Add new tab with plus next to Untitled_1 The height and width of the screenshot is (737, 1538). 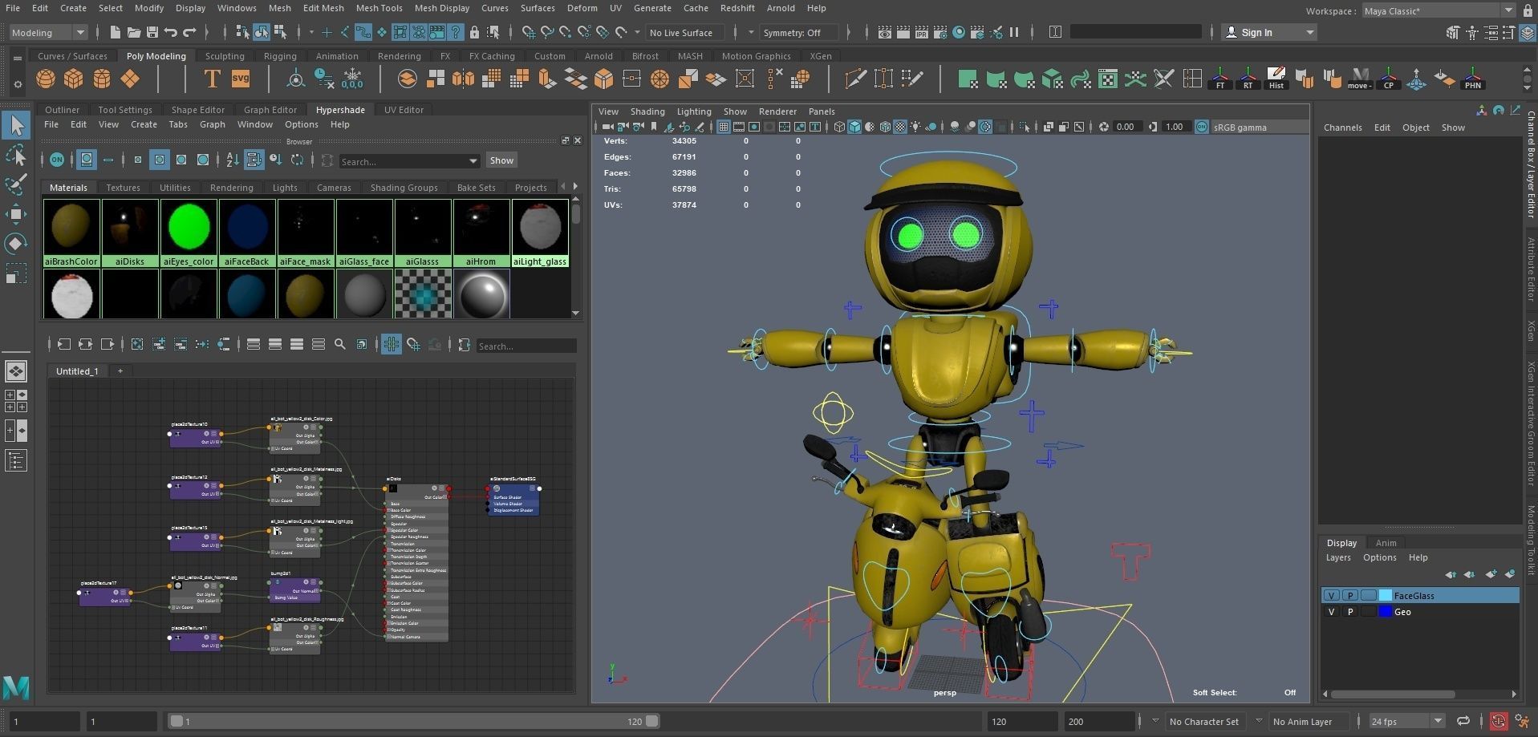120,371
